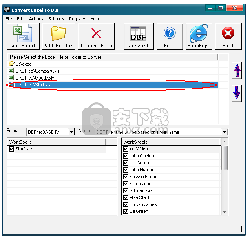
Task: Start conversion with the DBF Convert icon
Action: tap(138, 33)
